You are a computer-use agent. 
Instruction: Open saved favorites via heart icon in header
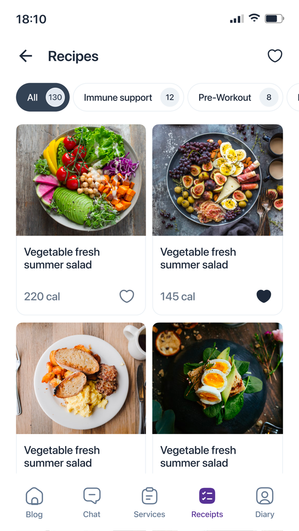click(275, 56)
